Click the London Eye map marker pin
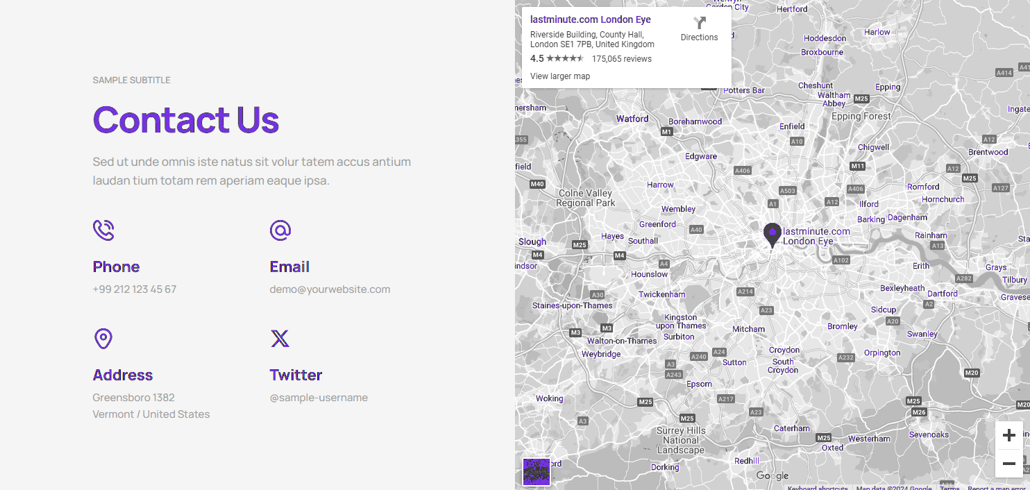This screenshot has height=490, width=1030. tap(772, 235)
